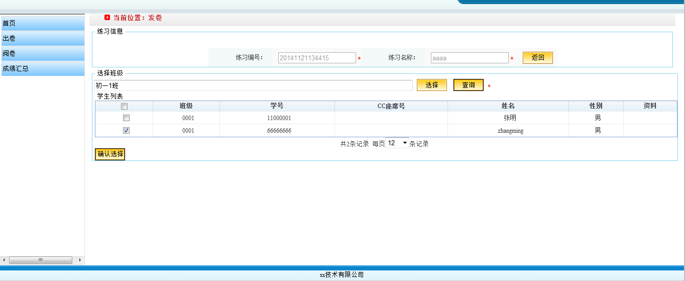Click the sidebar scrollbar left arrow
685x281 pixels.
point(5,260)
